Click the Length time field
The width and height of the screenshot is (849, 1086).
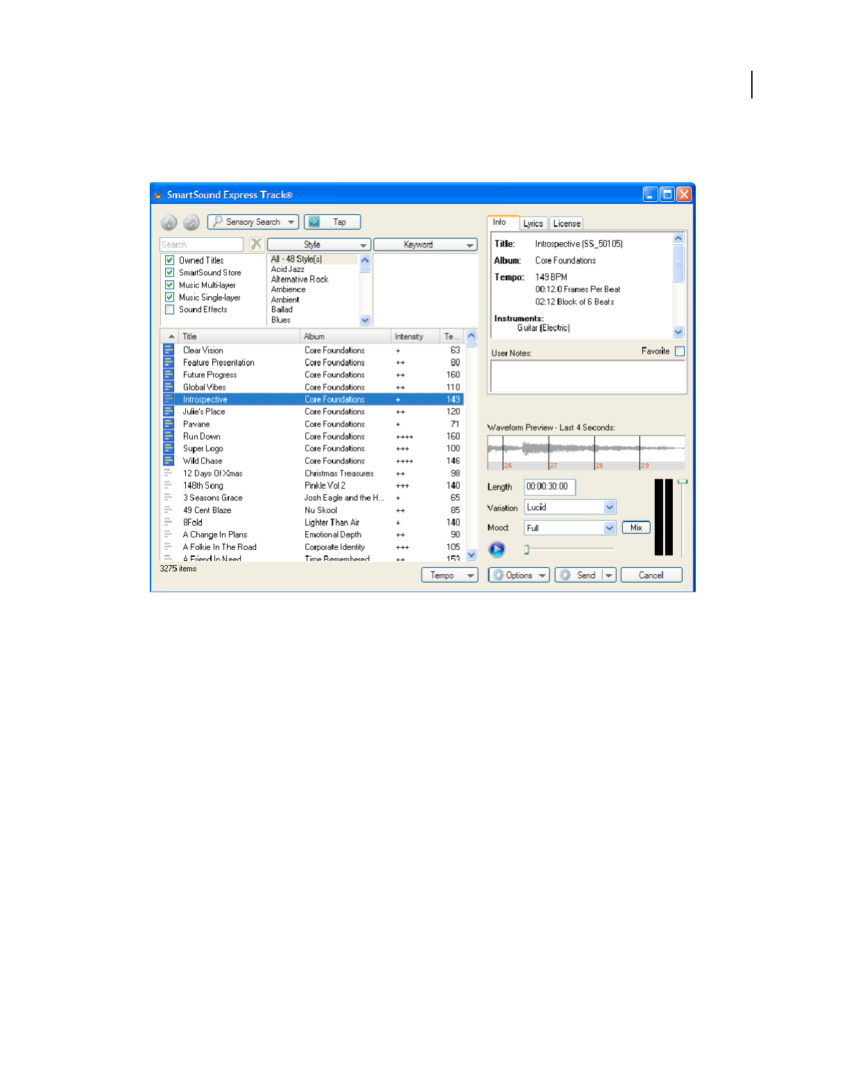[550, 487]
